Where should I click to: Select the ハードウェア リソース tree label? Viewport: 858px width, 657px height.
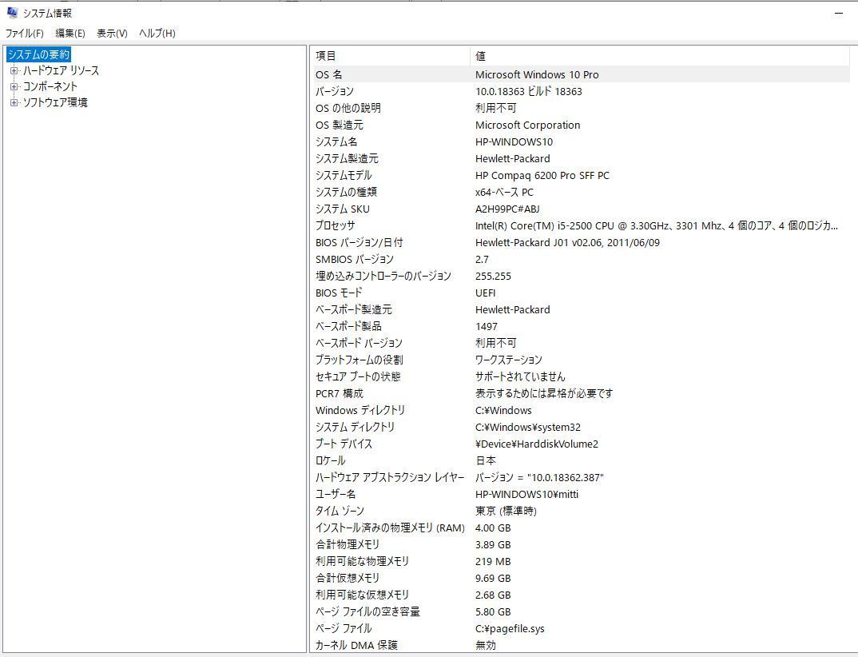coord(61,70)
